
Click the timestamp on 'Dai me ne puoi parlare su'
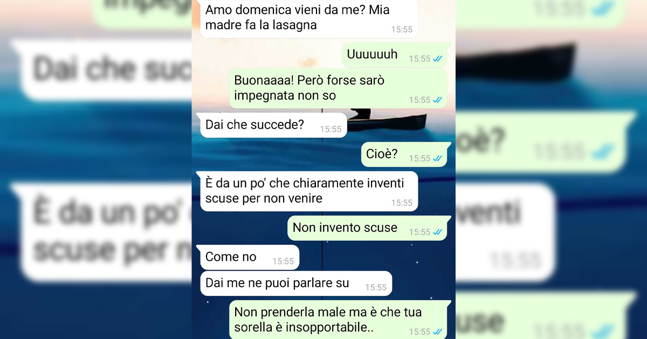click(376, 287)
